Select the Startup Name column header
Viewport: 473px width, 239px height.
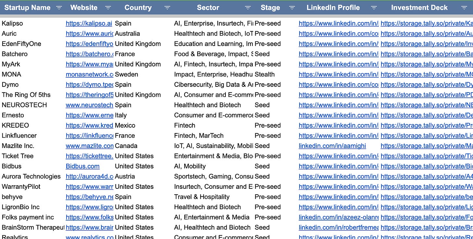pos(27,8)
